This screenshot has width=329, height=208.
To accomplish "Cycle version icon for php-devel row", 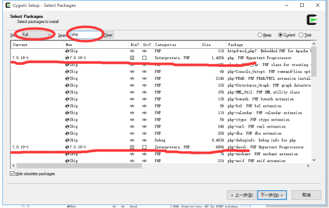I will pyautogui.click(x=67, y=147).
